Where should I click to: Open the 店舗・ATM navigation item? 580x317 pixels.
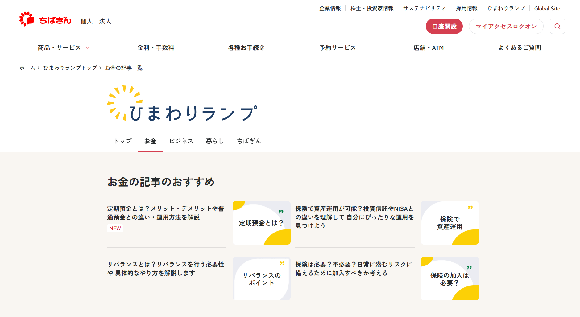(x=428, y=48)
